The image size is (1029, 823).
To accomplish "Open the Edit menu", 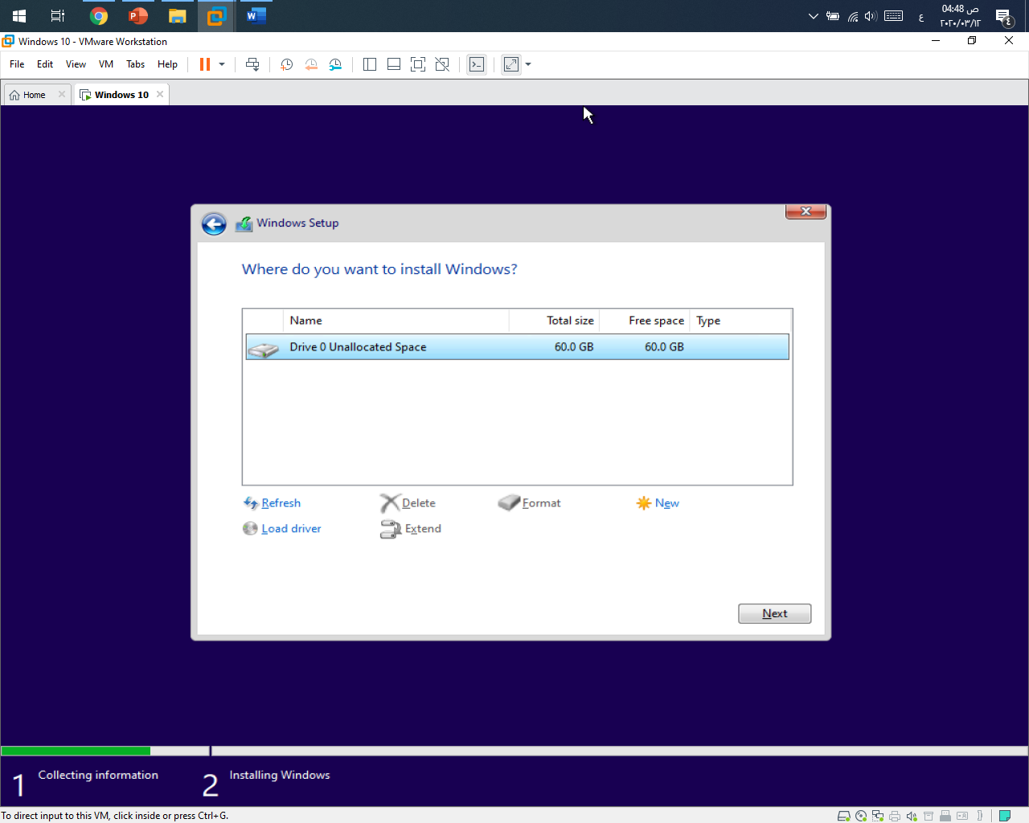I will [45, 64].
